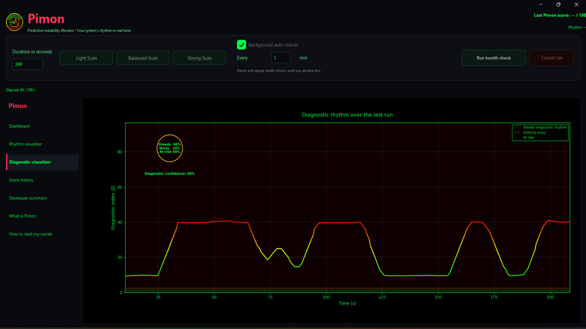Viewport: 586px width, 329px height.
Task: Click the Pimon heartbeat logo icon
Action: pos(14,22)
